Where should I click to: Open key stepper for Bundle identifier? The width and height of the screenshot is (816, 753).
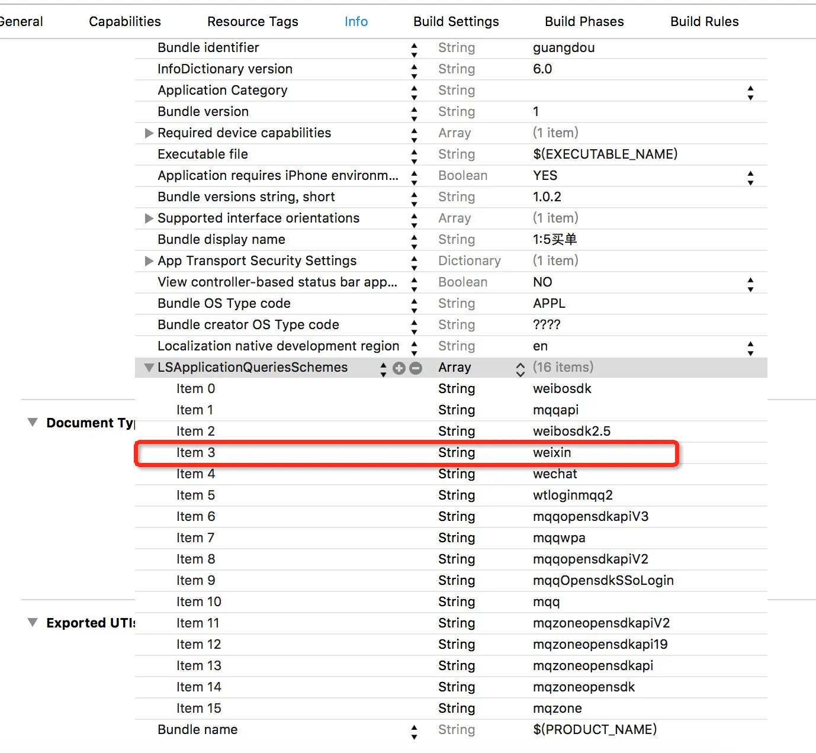414,50
